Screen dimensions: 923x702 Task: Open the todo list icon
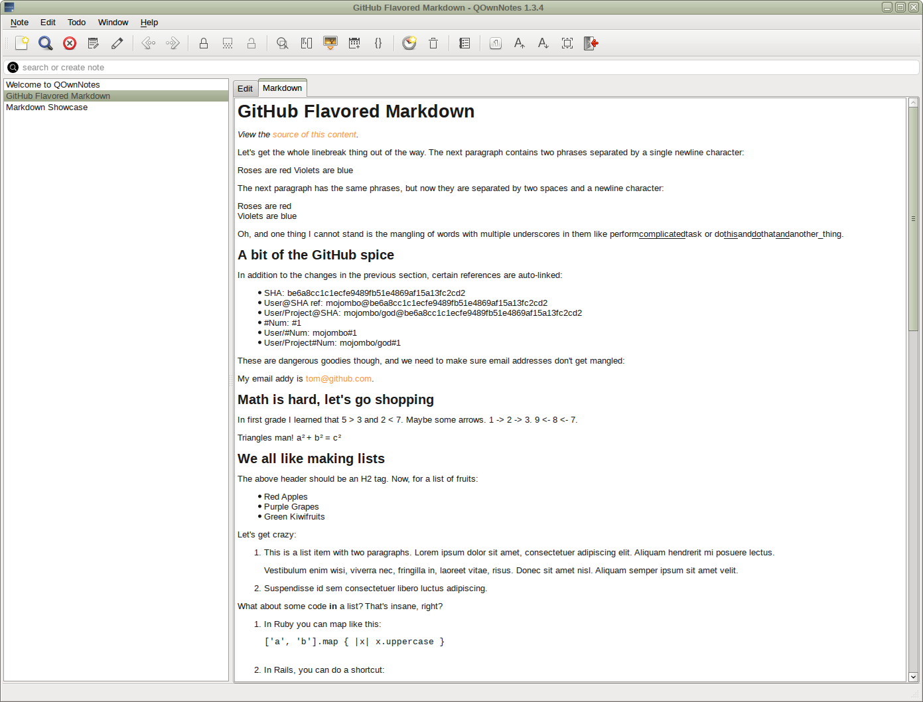(464, 43)
